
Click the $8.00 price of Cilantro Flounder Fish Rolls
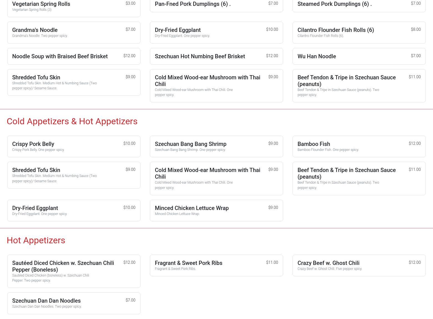[416, 29]
